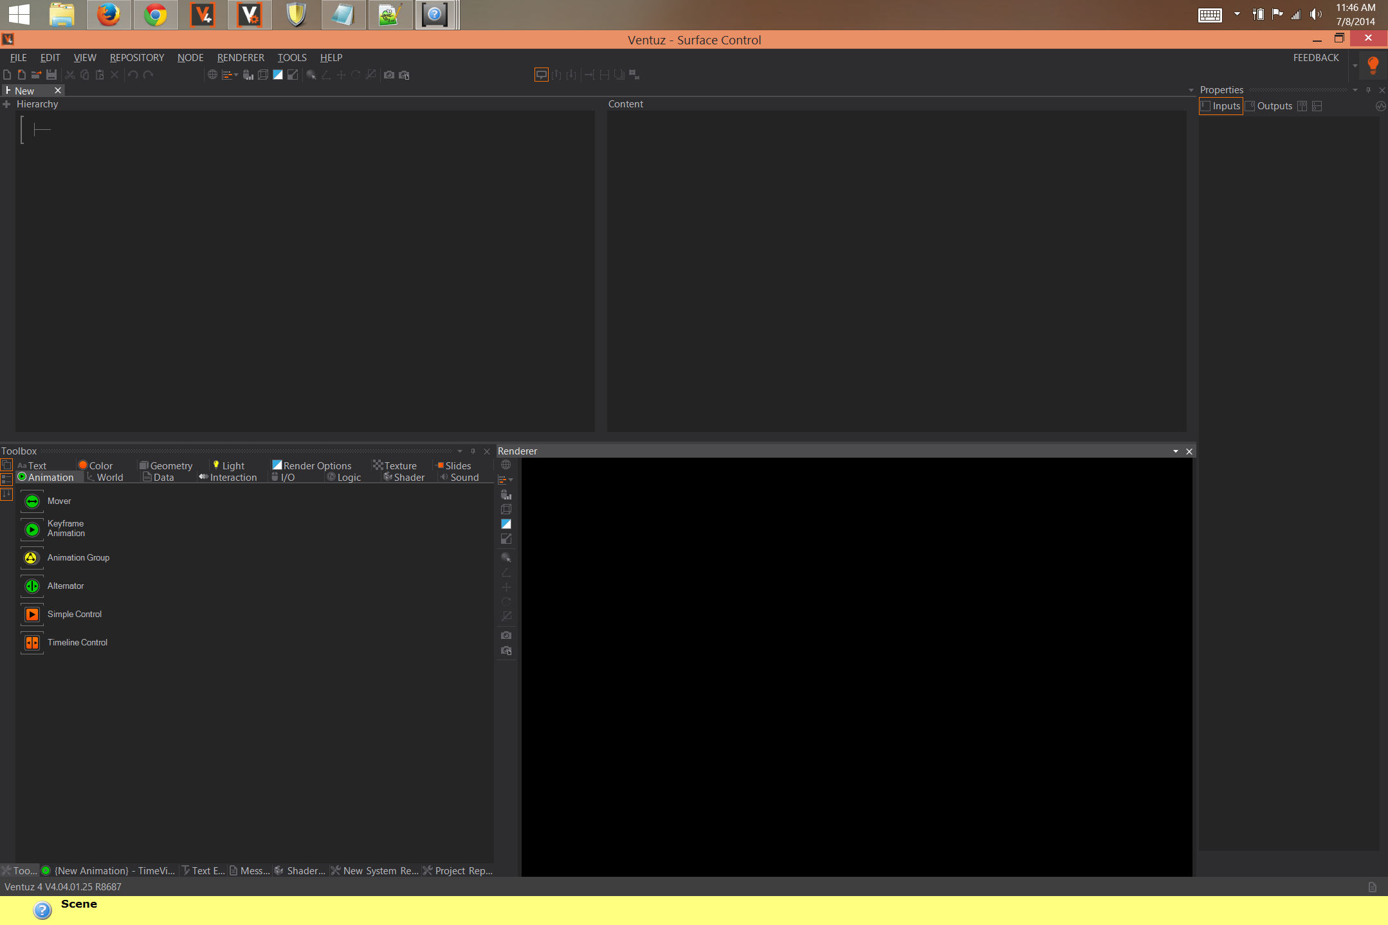Open the Toolbox panel options dropdown
The height and width of the screenshot is (925, 1388).
pos(460,451)
